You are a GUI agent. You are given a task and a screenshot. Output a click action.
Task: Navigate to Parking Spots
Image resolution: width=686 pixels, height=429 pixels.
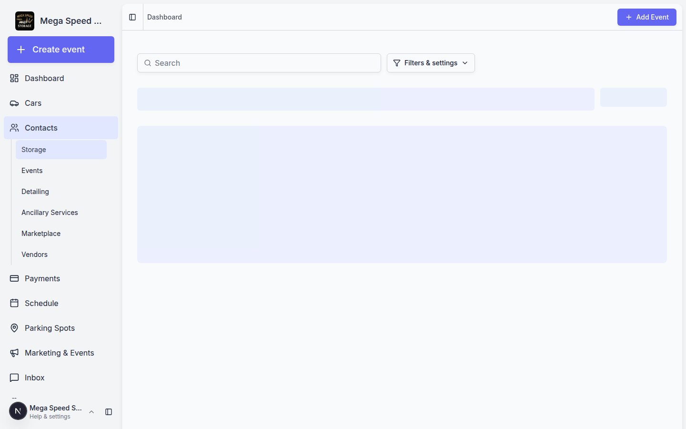pyautogui.click(x=61, y=328)
